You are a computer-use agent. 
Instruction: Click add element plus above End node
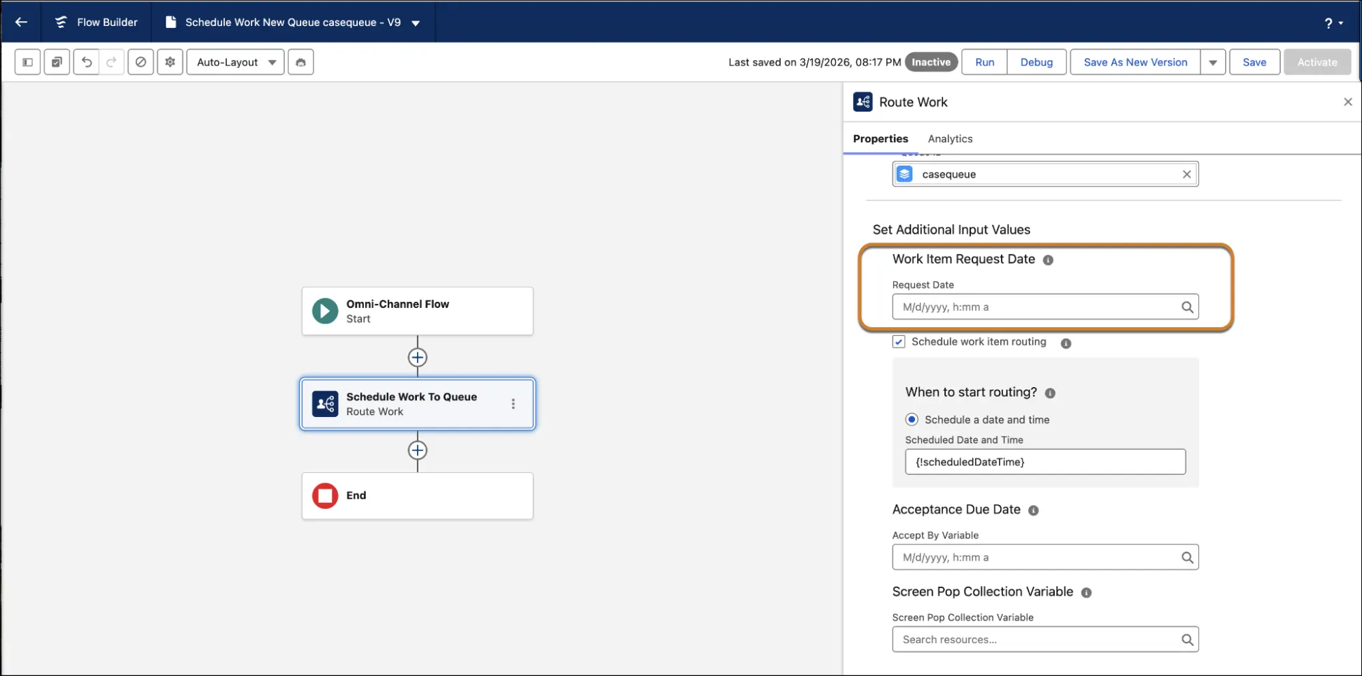click(x=417, y=450)
